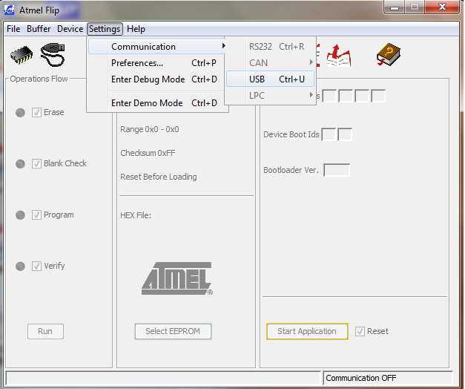Open the Help menu
The width and height of the screenshot is (465, 389).
136,29
